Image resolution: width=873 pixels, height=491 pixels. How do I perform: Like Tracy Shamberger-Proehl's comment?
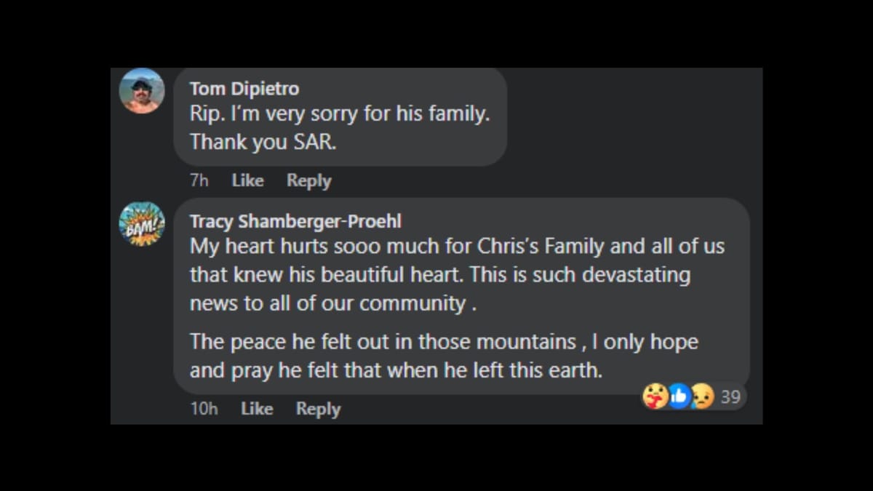coord(257,408)
